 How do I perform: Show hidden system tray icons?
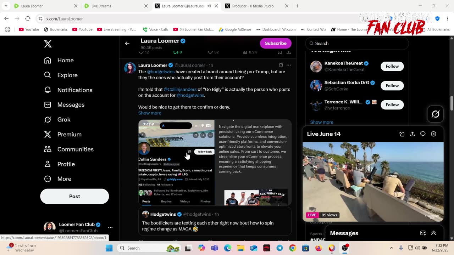click(391, 248)
